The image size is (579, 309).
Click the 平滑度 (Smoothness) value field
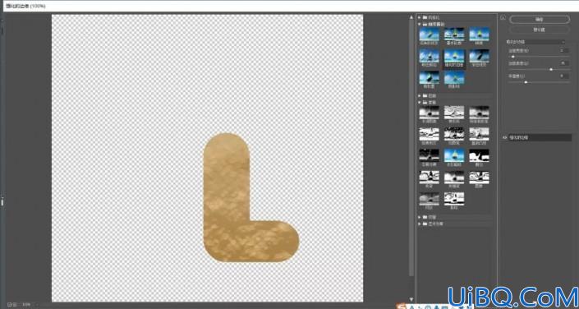tap(564, 76)
